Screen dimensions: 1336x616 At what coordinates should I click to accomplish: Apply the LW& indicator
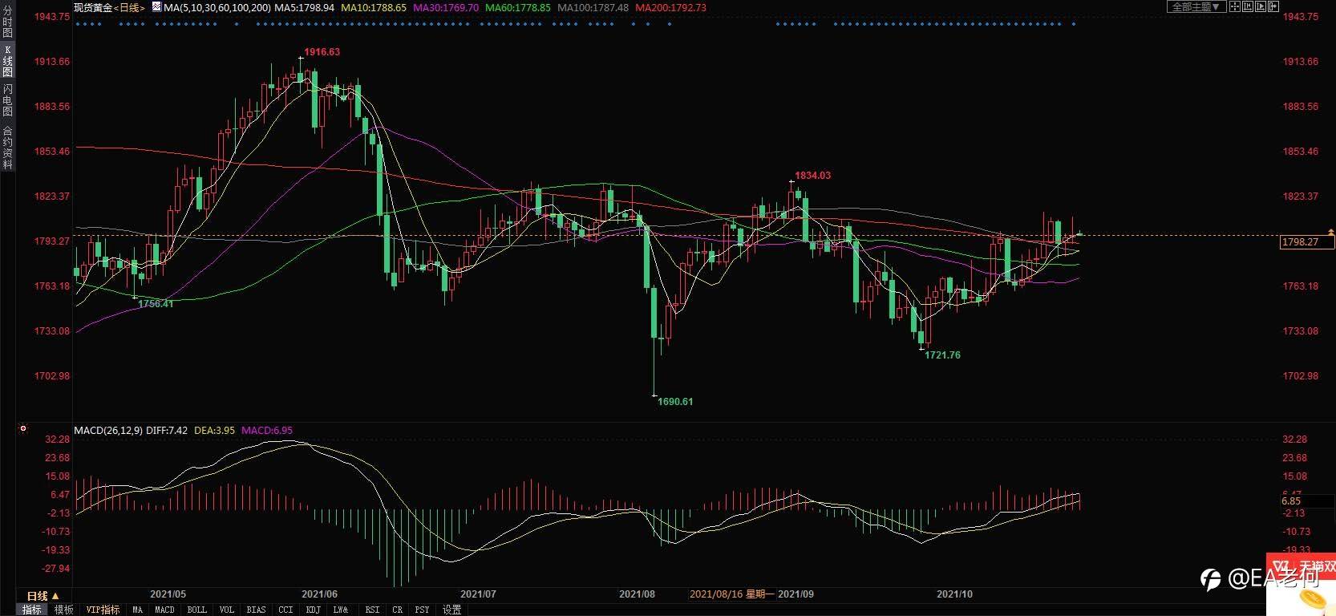tap(341, 610)
